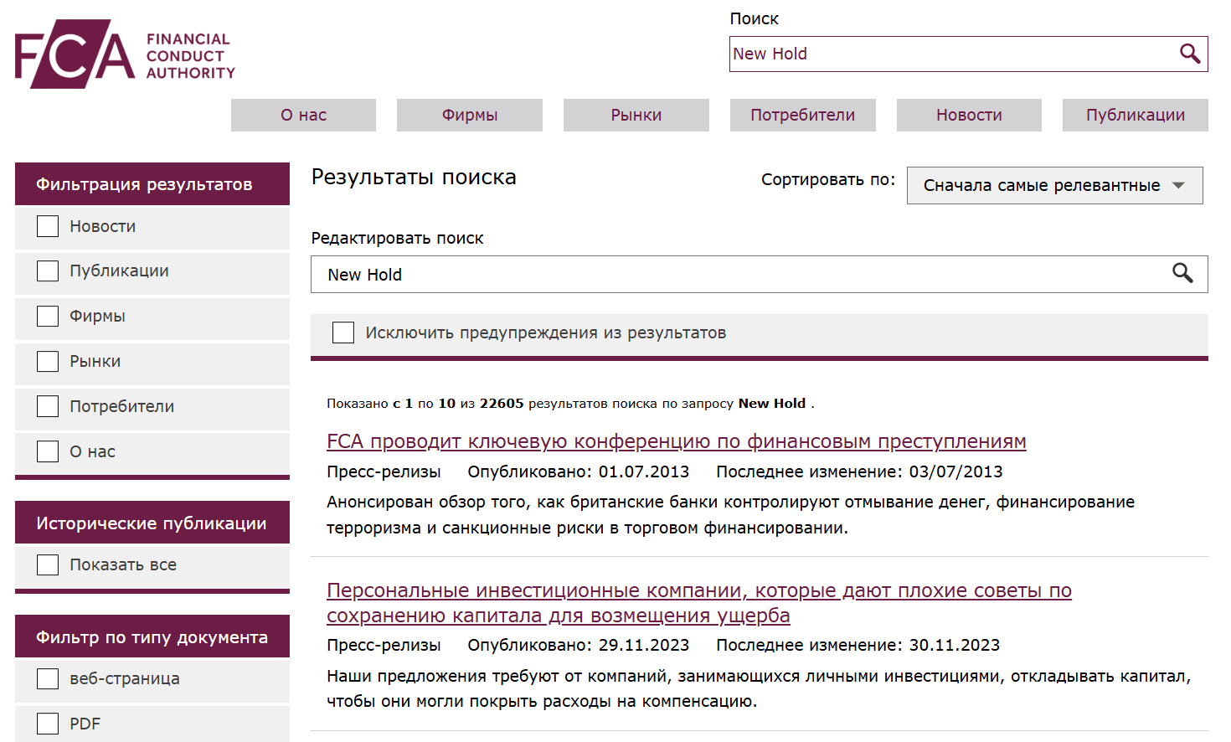Enable the 'Фирмы' results filter

point(47,316)
